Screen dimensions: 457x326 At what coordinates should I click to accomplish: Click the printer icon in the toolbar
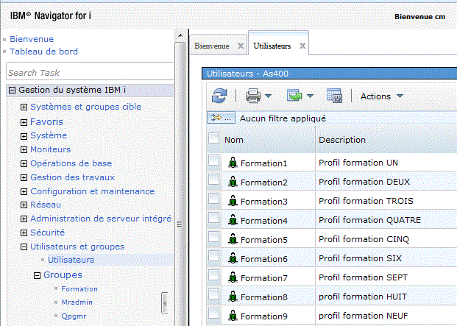point(253,96)
